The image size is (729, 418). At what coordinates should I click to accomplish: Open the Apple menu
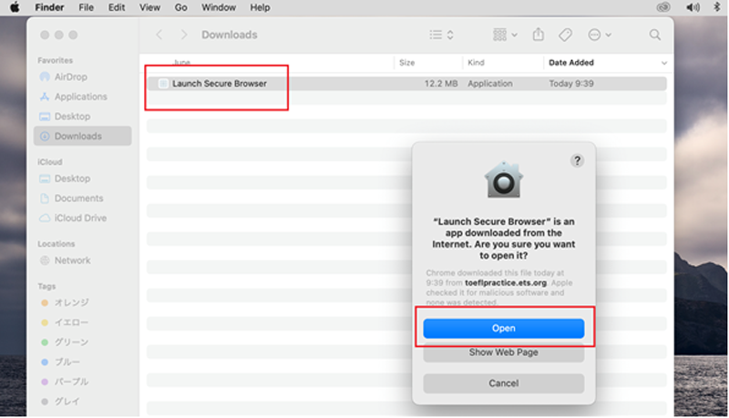tap(15, 7)
